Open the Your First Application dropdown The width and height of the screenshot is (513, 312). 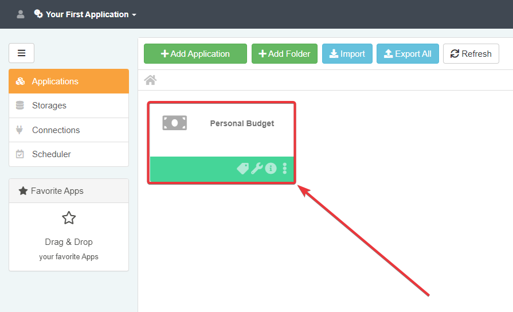pyautogui.click(x=86, y=14)
